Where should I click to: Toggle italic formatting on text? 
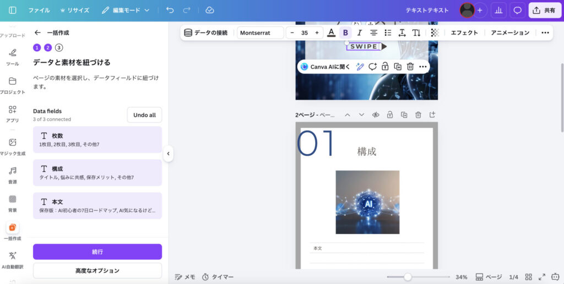pyautogui.click(x=359, y=32)
